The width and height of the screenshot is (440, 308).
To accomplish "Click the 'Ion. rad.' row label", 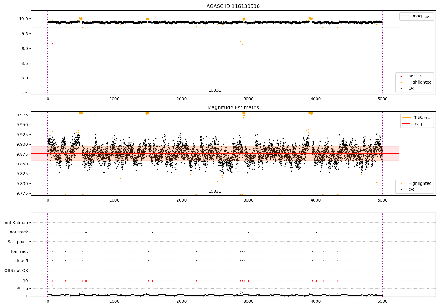I will (x=20, y=251).
